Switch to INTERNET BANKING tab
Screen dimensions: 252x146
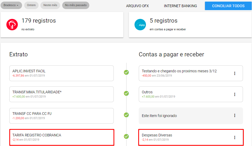(x=180, y=6)
